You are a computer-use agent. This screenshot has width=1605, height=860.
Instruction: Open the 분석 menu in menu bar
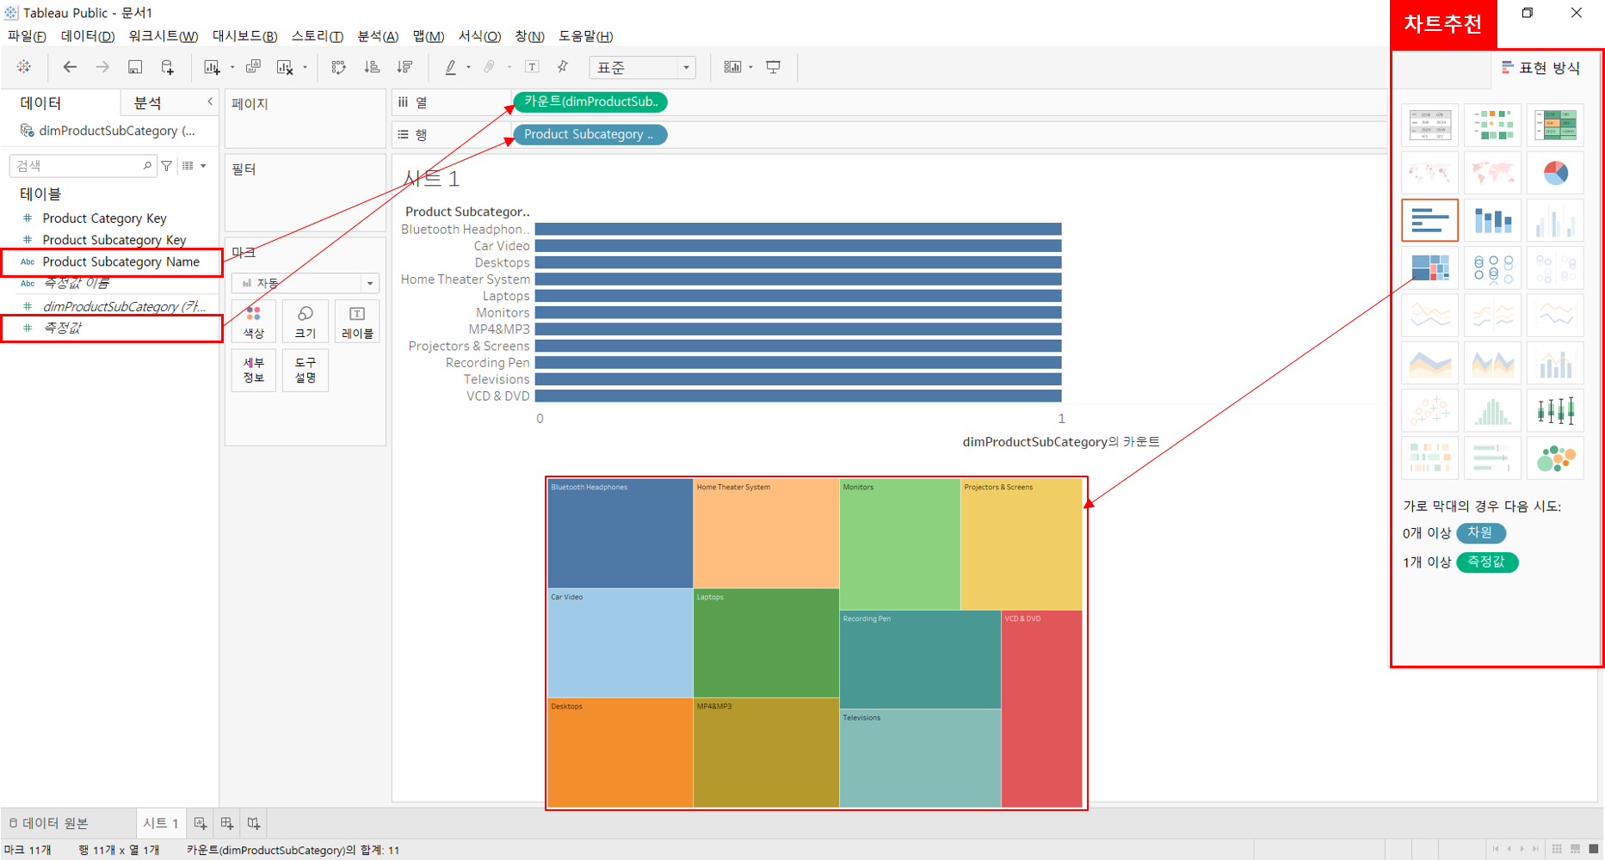tap(378, 36)
